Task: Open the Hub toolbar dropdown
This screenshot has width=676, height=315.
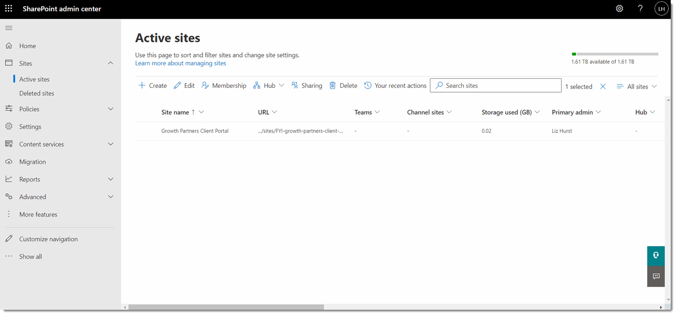Action: [269, 86]
